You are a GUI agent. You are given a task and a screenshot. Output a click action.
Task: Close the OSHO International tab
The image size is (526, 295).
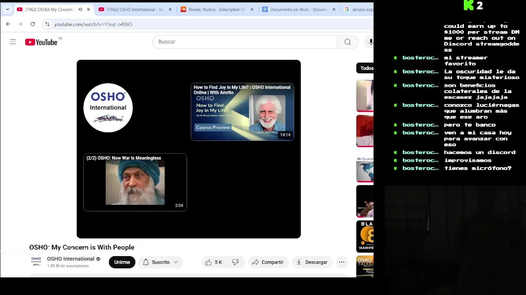coord(170,9)
